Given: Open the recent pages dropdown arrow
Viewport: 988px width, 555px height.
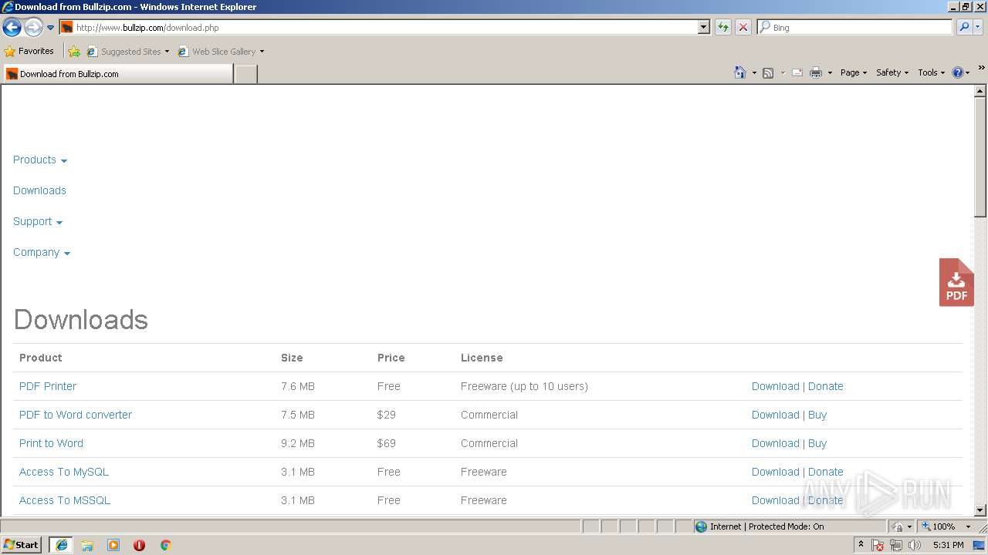Looking at the screenshot, I should coord(51,28).
